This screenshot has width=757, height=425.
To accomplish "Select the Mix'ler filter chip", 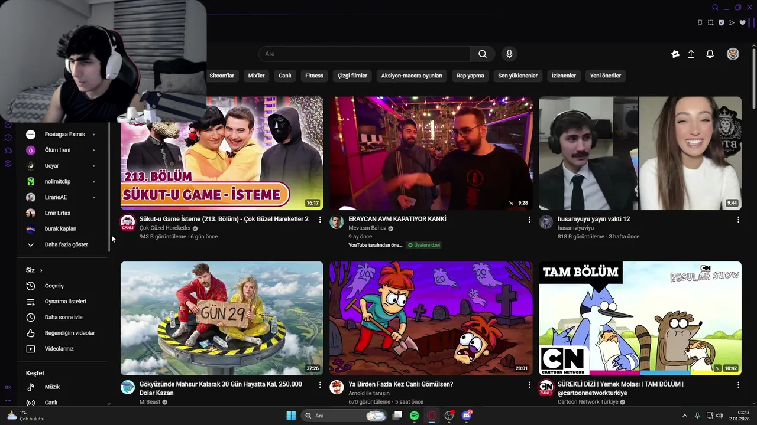I will point(256,76).
